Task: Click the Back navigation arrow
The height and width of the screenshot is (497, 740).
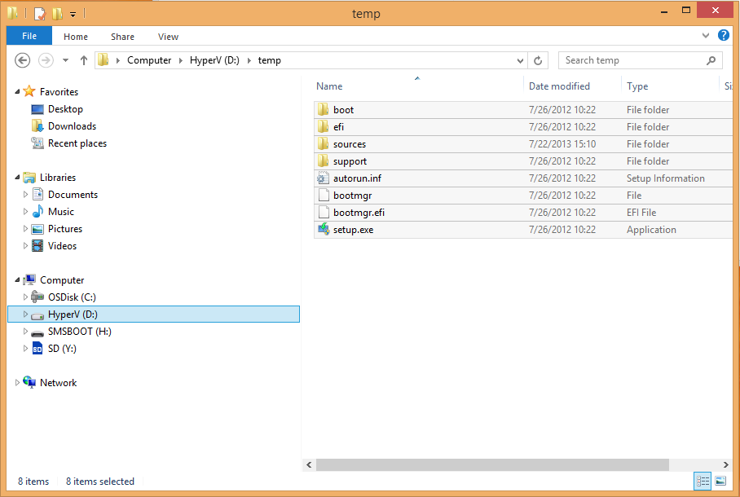Action: point(22,60)
